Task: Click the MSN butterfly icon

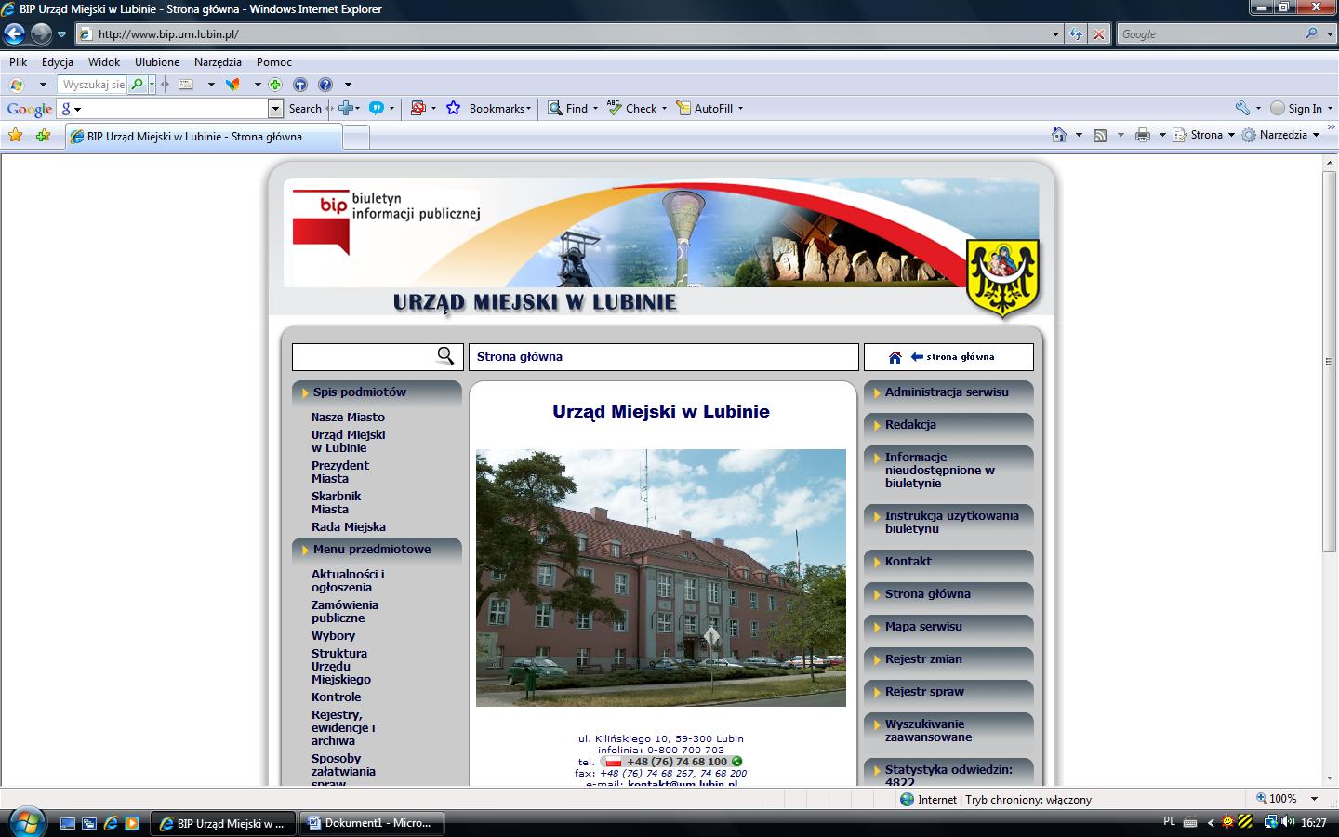Action: pos(232,85)
